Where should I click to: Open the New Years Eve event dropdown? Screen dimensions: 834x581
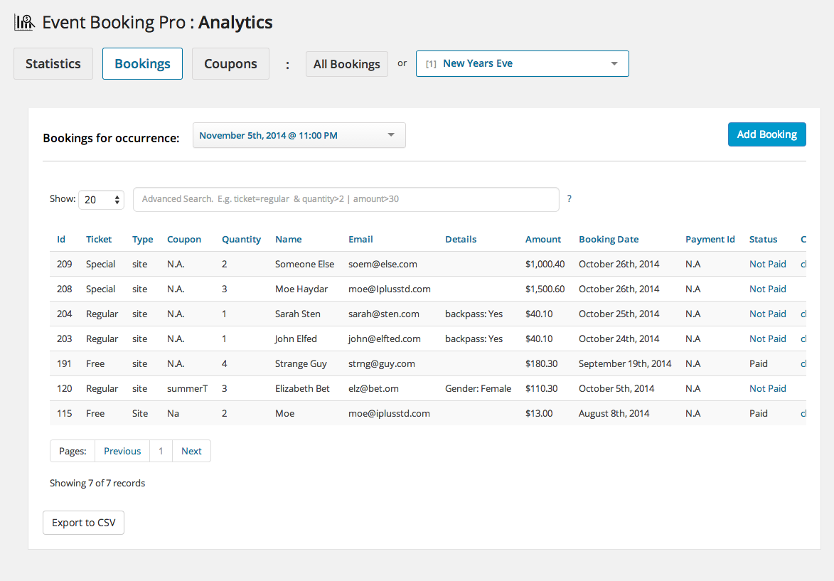pos(522,63)
